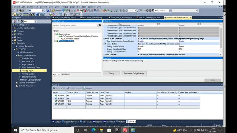Open the Debug menu

click(x=65, y=7)
